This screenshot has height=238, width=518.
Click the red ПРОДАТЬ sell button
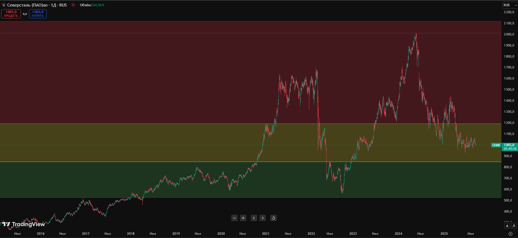point(11,14)
